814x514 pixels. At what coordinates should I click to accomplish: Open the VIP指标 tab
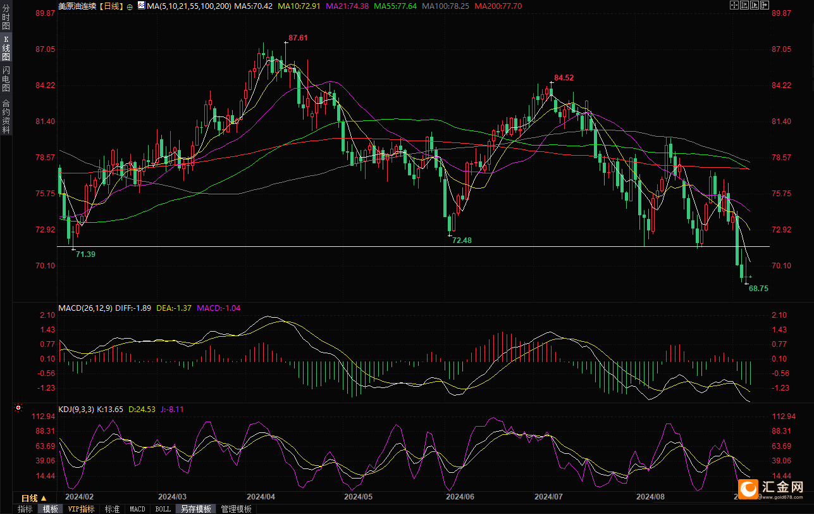click(x=82, y=509)
